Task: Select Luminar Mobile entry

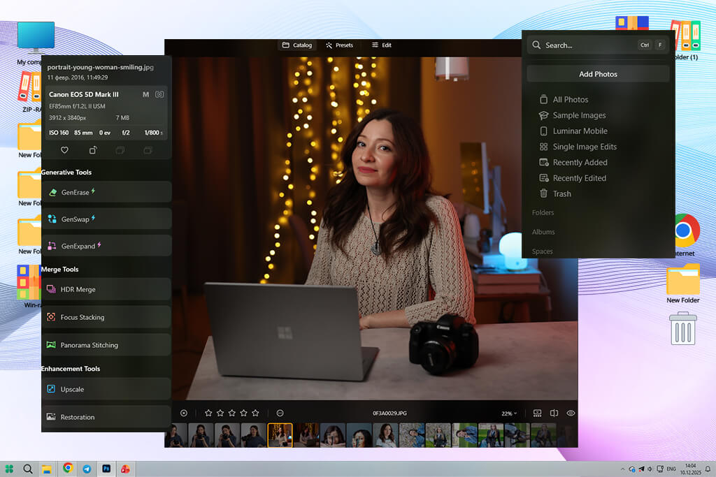Action: pyautogui.click(x=573, y=131)
